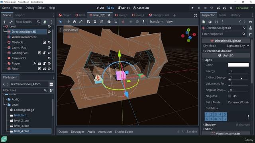Save the edited resource in Inspector
Viewport: 255px width, 143px height.
coord(216,22)
